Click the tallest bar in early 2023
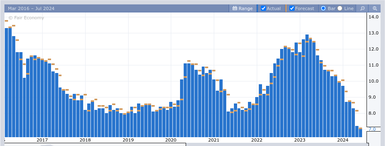This screenshot has width=385, height=146. pos(307,86)
